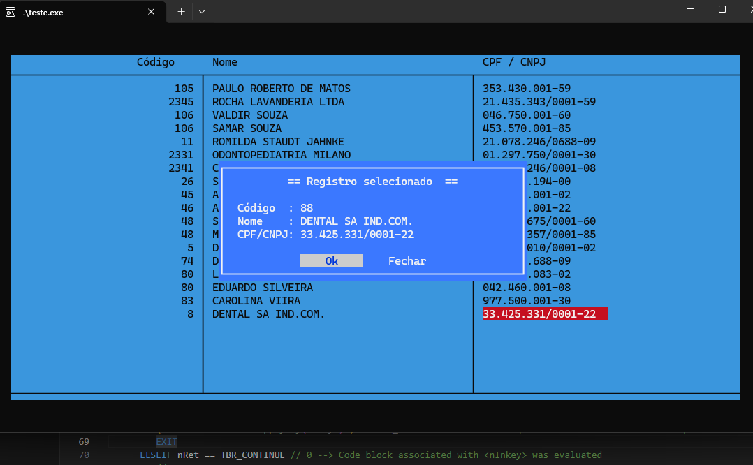Click the Ok button in dialog
Image resolution: width=753 pixels, height=465 pixels.
[x=331, y=260]
